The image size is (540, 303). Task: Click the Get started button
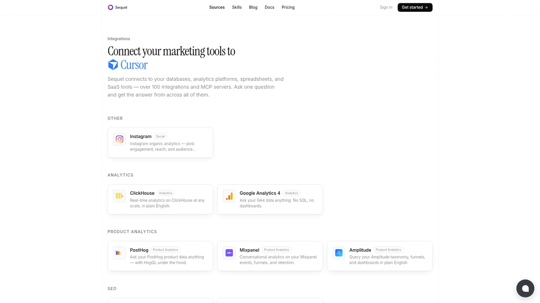click(415, 7)
